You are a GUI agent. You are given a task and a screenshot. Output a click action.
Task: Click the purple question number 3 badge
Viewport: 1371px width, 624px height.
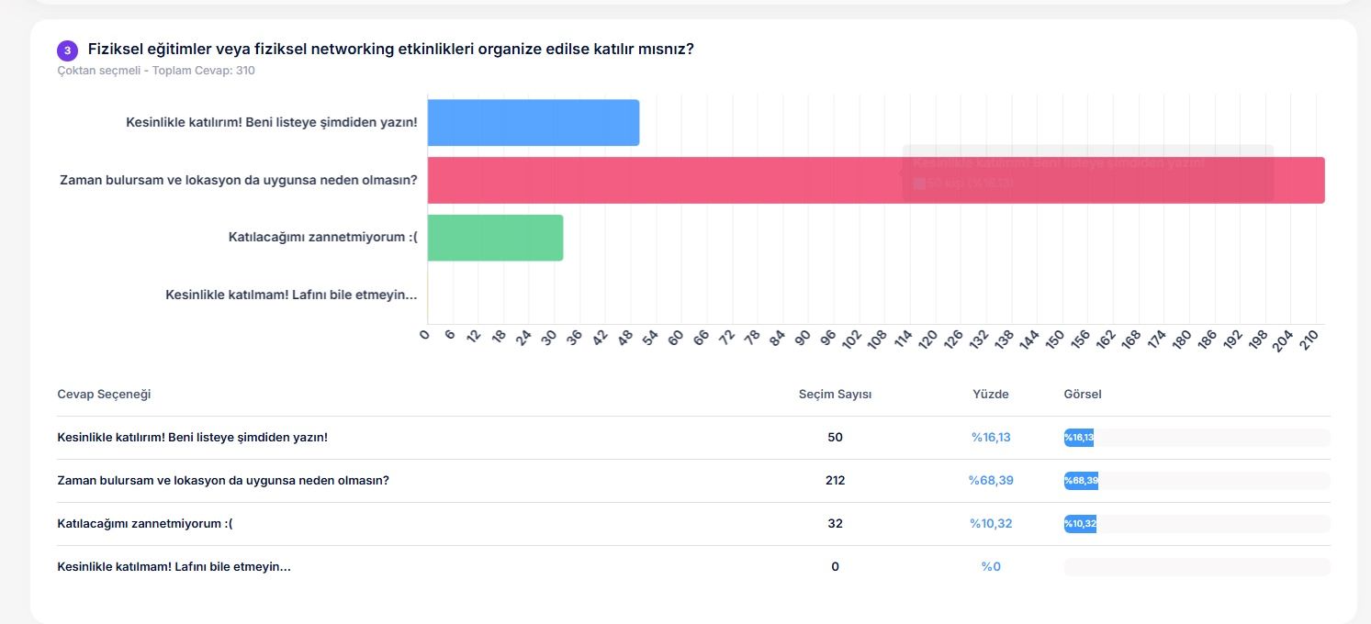[x=67, y=50]
